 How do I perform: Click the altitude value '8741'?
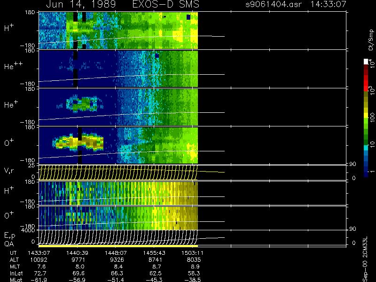click(x=154, y=260)
